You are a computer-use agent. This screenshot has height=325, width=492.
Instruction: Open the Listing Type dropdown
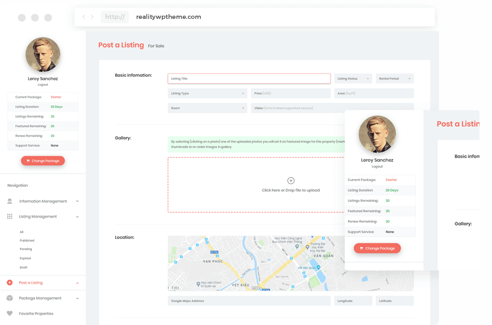207,93
